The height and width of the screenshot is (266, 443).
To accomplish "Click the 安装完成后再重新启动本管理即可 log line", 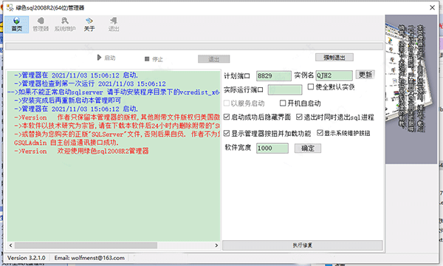I will (67, 100).
